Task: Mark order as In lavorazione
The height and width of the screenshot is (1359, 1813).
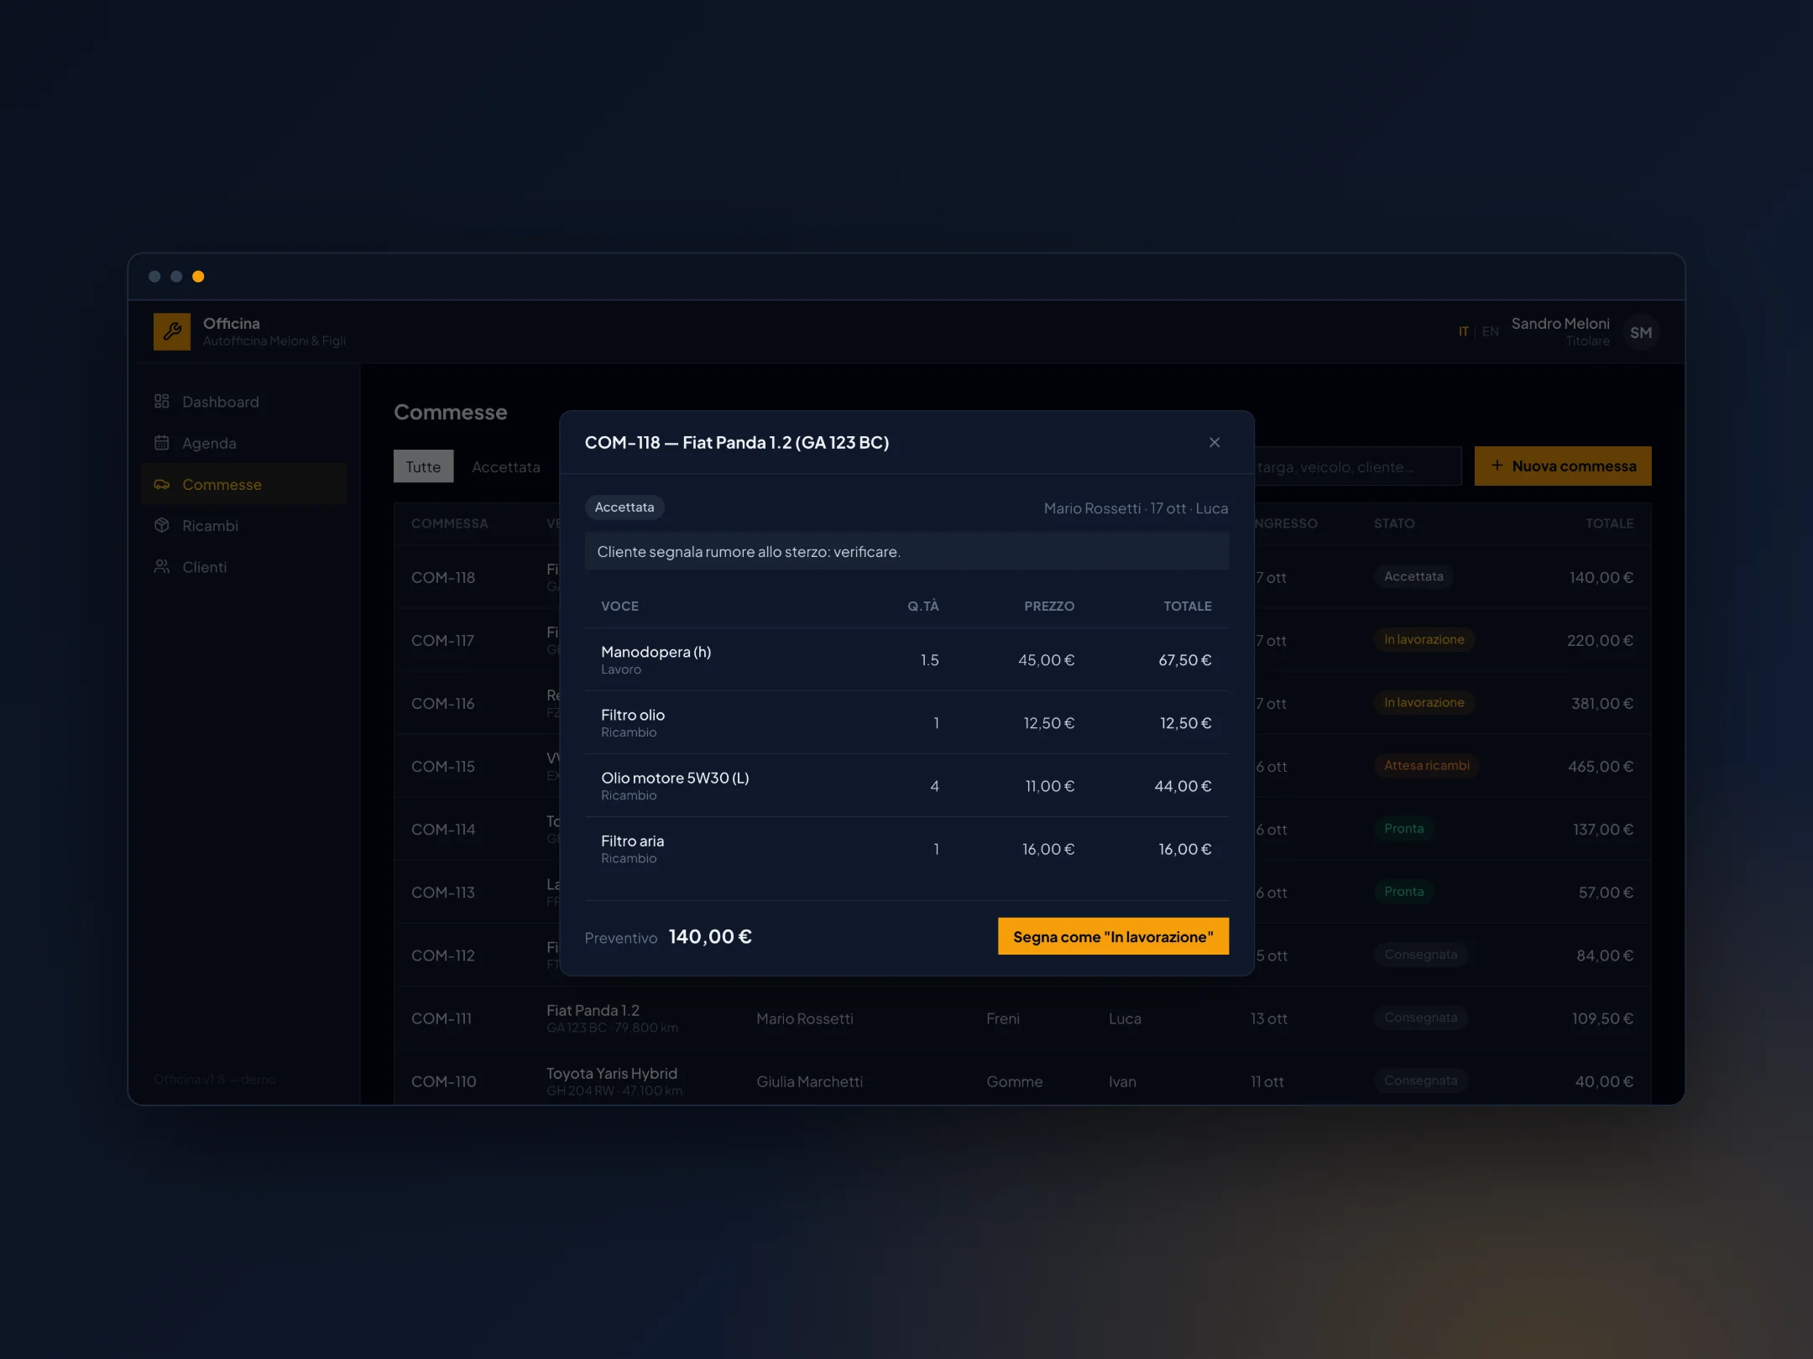Action: pos(1113,936)
